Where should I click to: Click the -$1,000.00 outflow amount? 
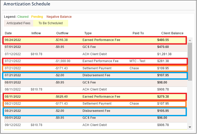pyautogui.click(x=63, y=61)
